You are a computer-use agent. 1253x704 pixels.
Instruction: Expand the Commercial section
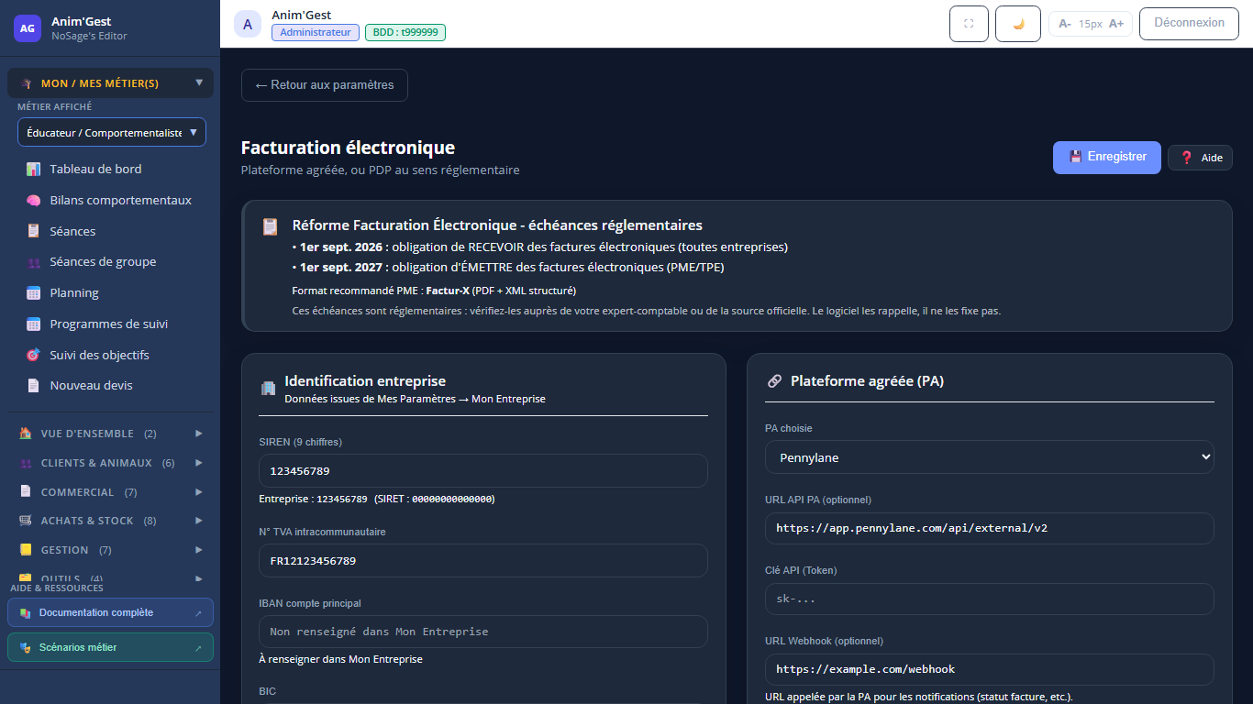(x=110, y=492)
